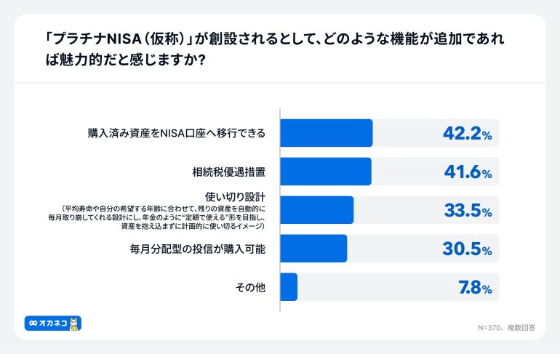Select the 33.5% blue bar for 使い切り設計
Viewport: 560px width, 354px height.
click(x=317, y=210)
